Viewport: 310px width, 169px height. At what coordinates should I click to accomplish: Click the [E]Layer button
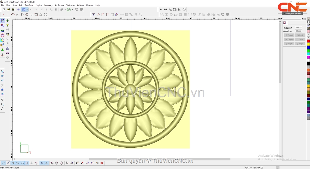tap(289, 44)
